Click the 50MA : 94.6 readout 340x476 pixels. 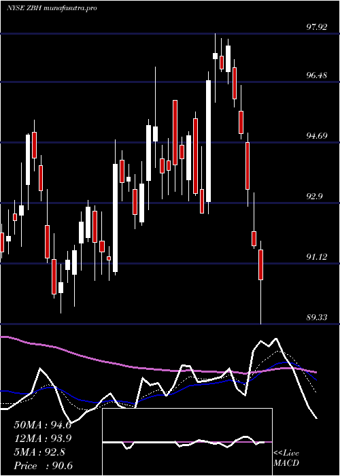[42, 425]
